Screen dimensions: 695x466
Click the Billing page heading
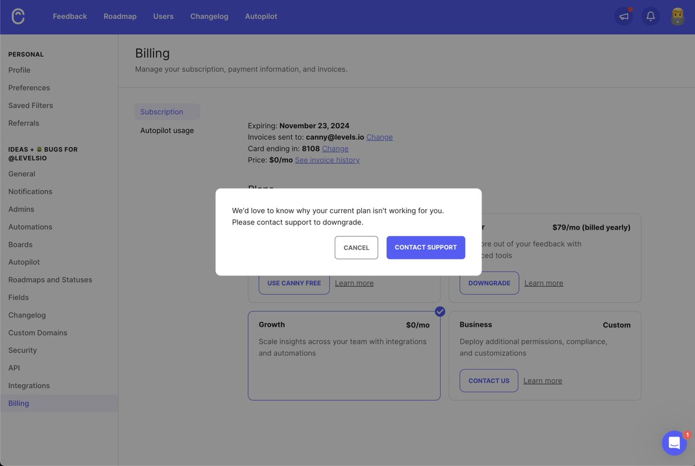tap(152, 53)
